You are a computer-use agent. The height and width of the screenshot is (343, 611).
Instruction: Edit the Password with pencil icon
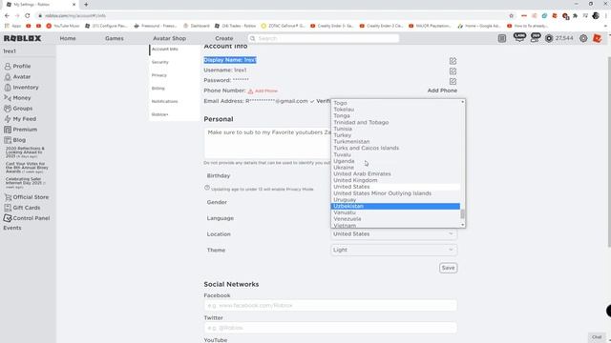click(453, 81)
